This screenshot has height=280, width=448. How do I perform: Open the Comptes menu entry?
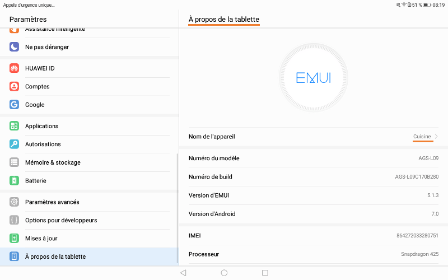90,86
